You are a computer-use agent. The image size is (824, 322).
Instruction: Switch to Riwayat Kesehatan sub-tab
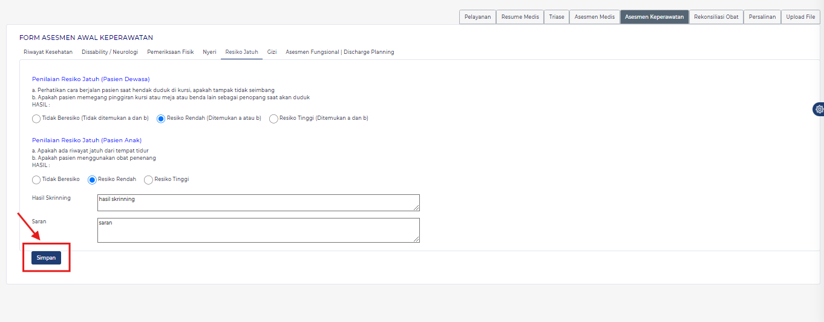(x=48, y=52)
